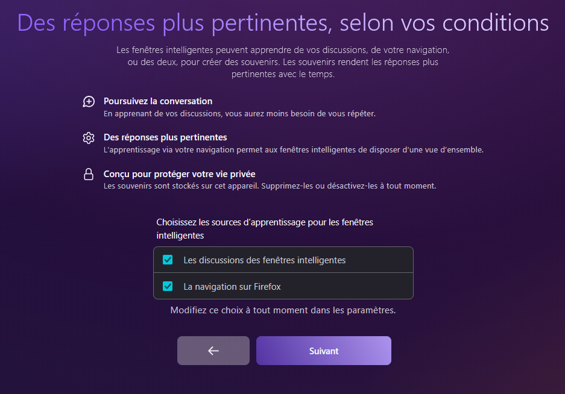Click the padlock privacy icon
Screen dimensions: 565x394
pos(89,174)
